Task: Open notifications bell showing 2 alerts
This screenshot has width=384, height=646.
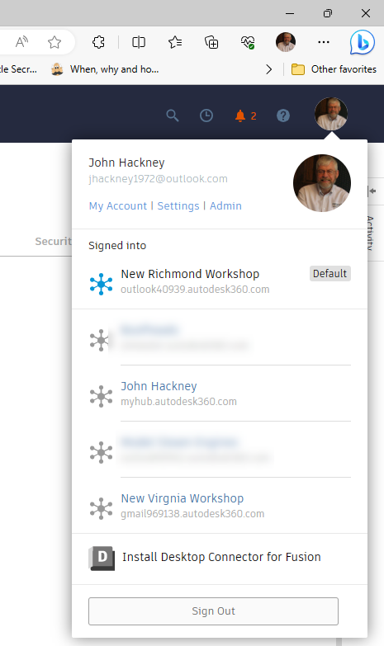Action: point(245,116)
